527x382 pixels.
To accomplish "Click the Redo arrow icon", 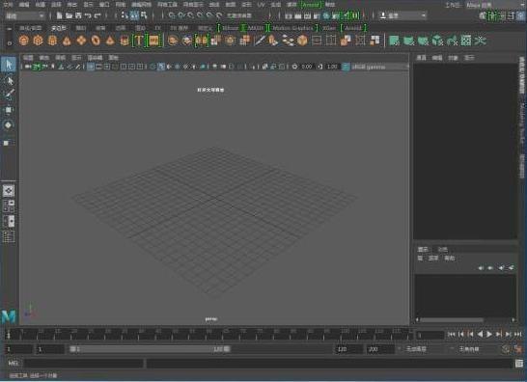I will pos(97,15).
